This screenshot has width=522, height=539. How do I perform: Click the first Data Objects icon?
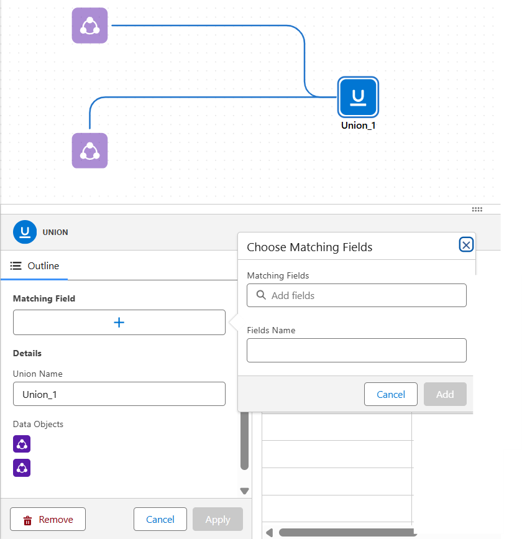pyautogui.click(x=22, y=444)
